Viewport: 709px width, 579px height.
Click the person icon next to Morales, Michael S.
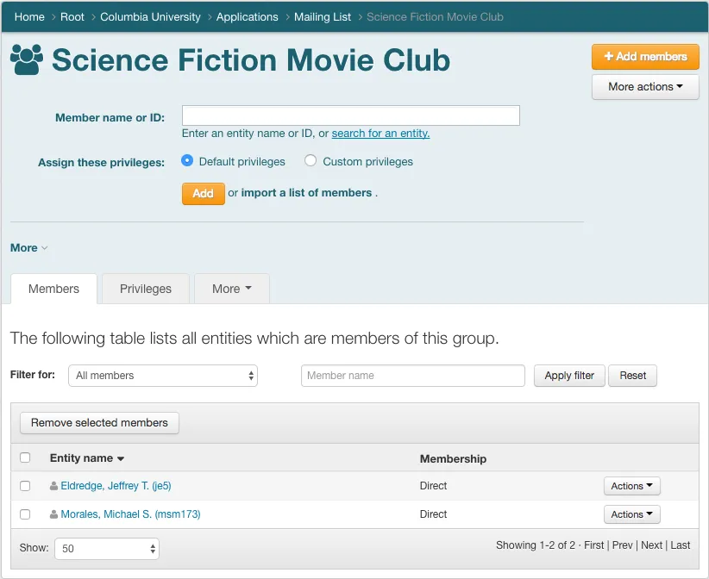tap(53, 514)
